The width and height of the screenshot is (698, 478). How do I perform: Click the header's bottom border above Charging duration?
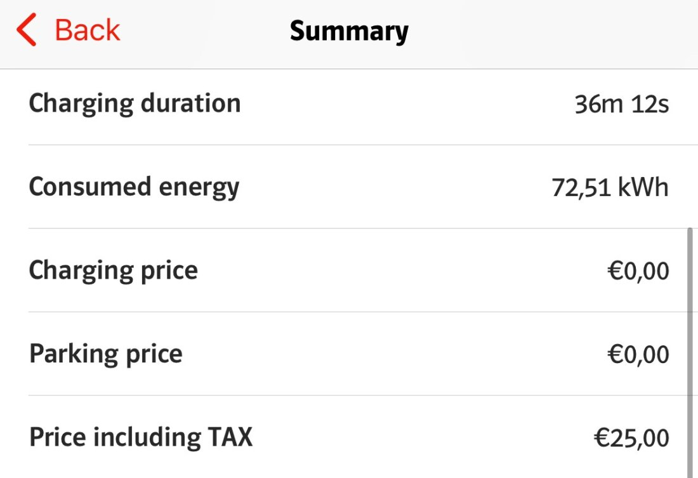[x=349, y=69]
